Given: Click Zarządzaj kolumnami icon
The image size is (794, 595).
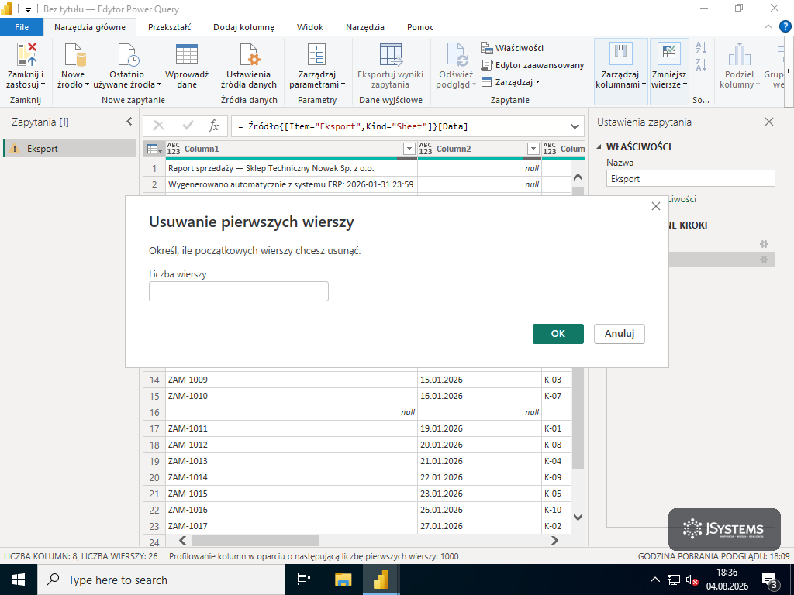Looking at the screenshot, I should pos(621,54).
